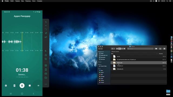The image size is (173, 97).
Task: Open more options dots in mirror toolbar
Action: point(46,84)
